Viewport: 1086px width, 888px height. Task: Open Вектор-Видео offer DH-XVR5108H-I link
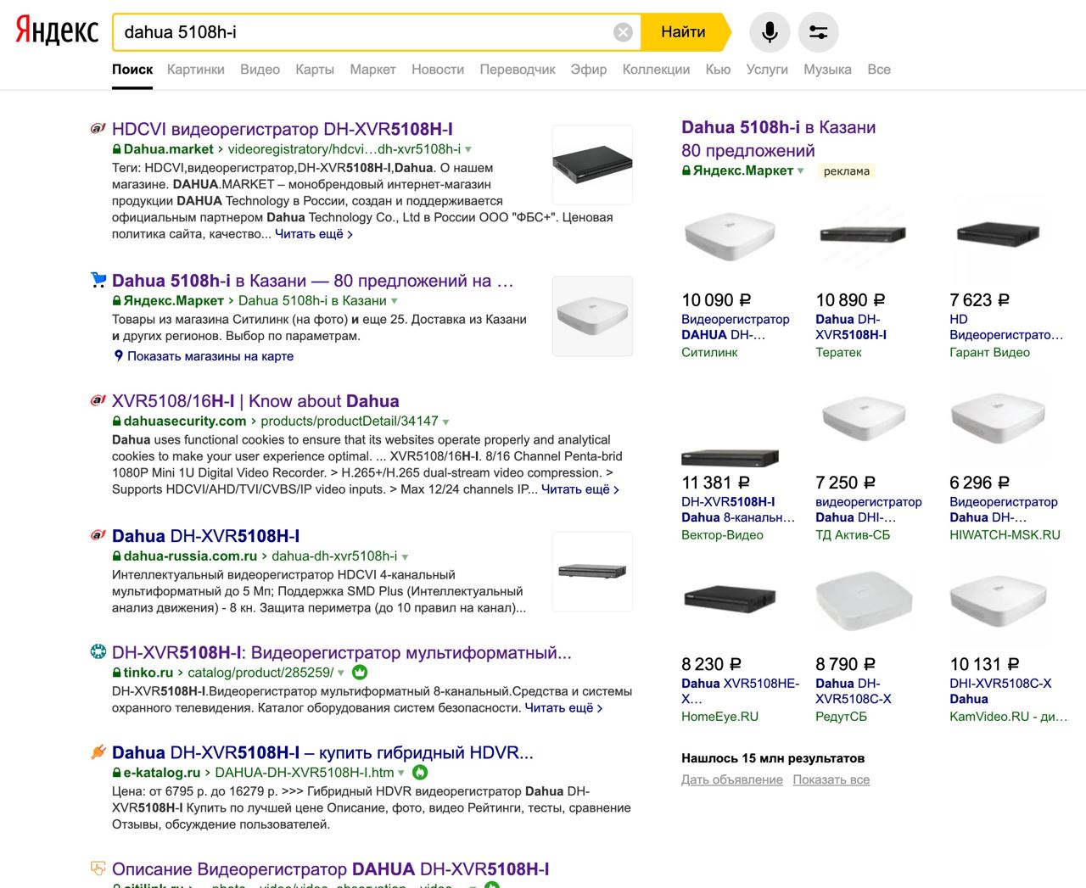click(x=738, y=510)
